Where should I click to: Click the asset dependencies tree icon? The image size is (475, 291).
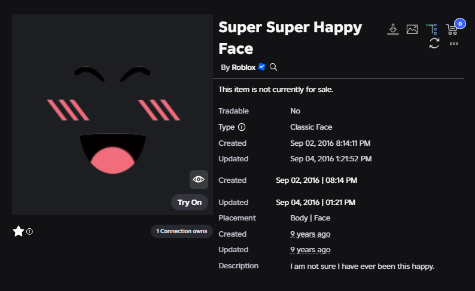(x=432, y=29)
